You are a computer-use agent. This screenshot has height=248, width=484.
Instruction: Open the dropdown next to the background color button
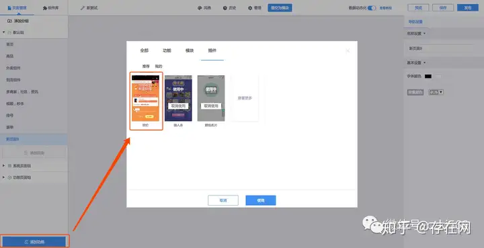click(436, 92)
